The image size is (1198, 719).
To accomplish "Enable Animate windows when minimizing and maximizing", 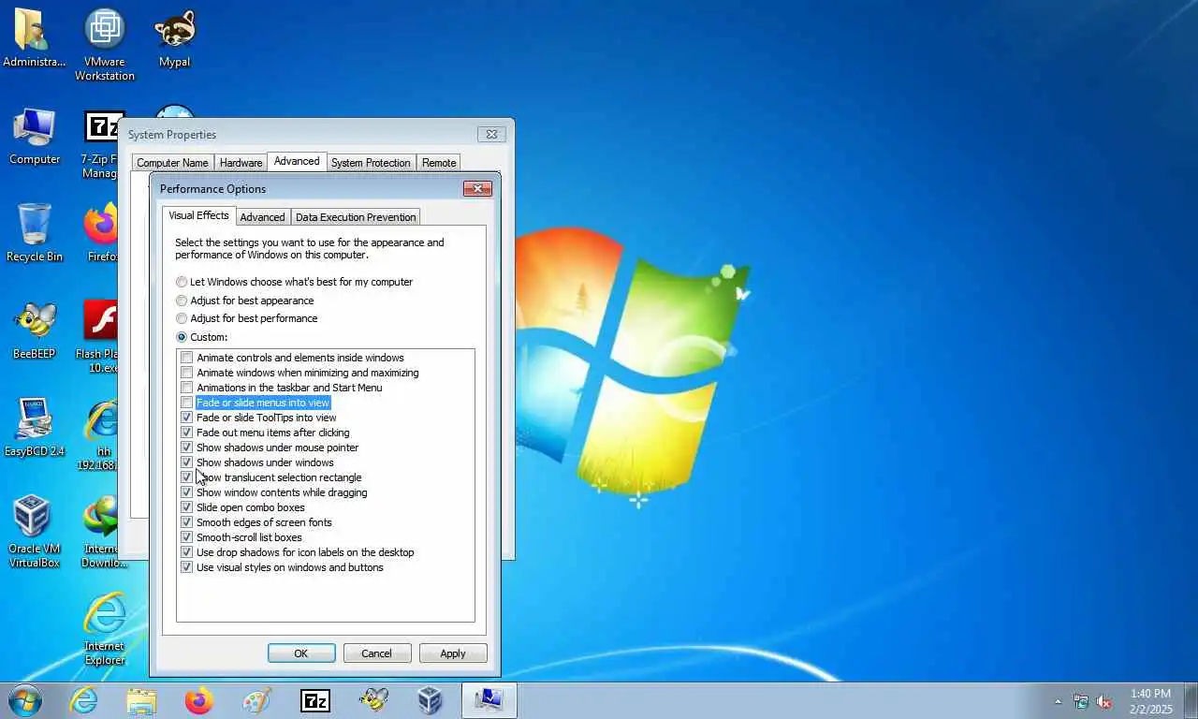I will (187, 373).
